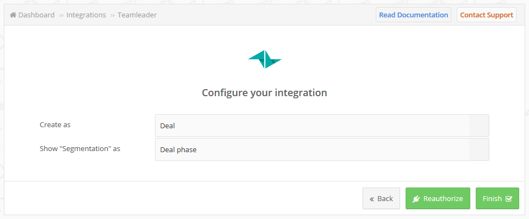The height and width of the screenshot is (219, 529).
Task: Open the "Create as" dropdown showing Deal
Action: 322,126
